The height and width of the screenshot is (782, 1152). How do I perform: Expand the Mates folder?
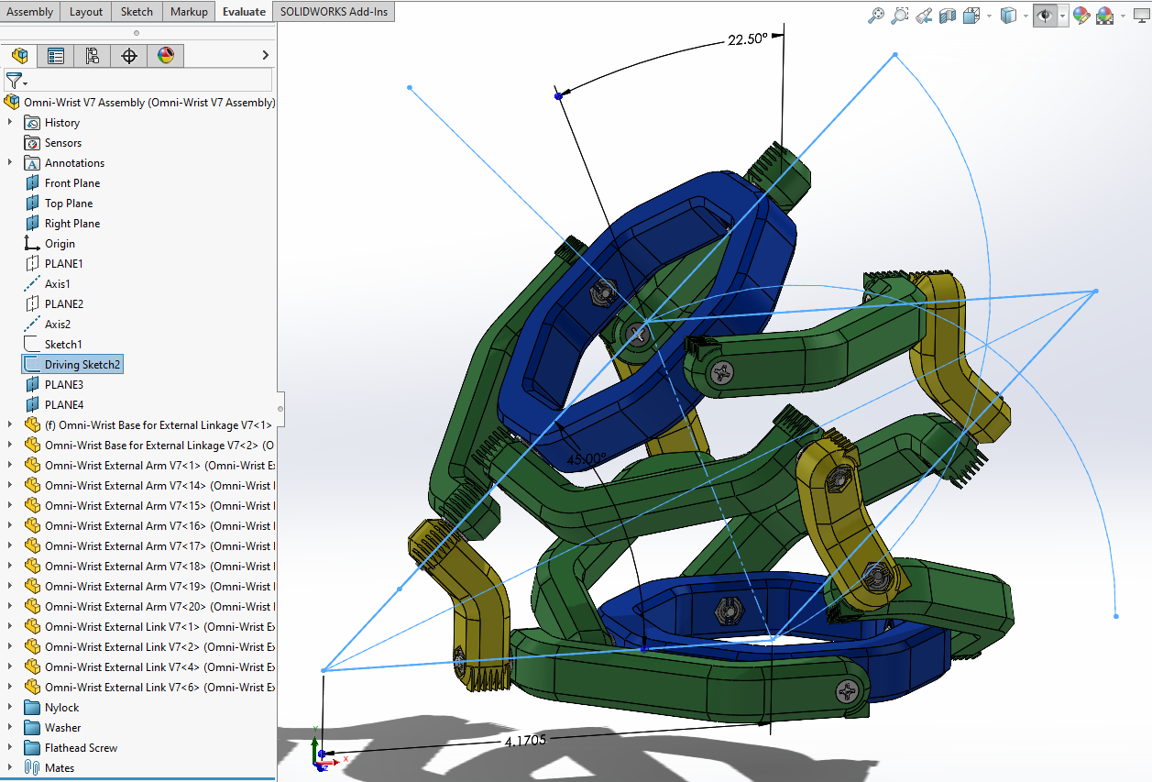point(10,768)
